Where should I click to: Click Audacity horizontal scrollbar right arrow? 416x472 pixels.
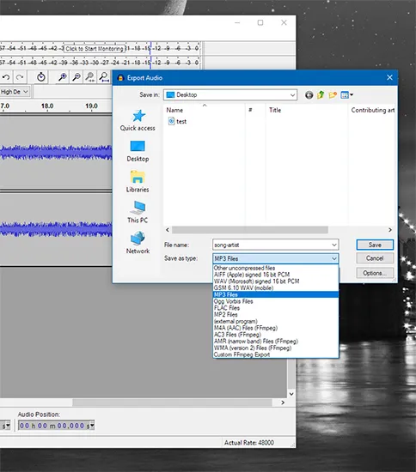pyautogui.click(x=283, y=402)
